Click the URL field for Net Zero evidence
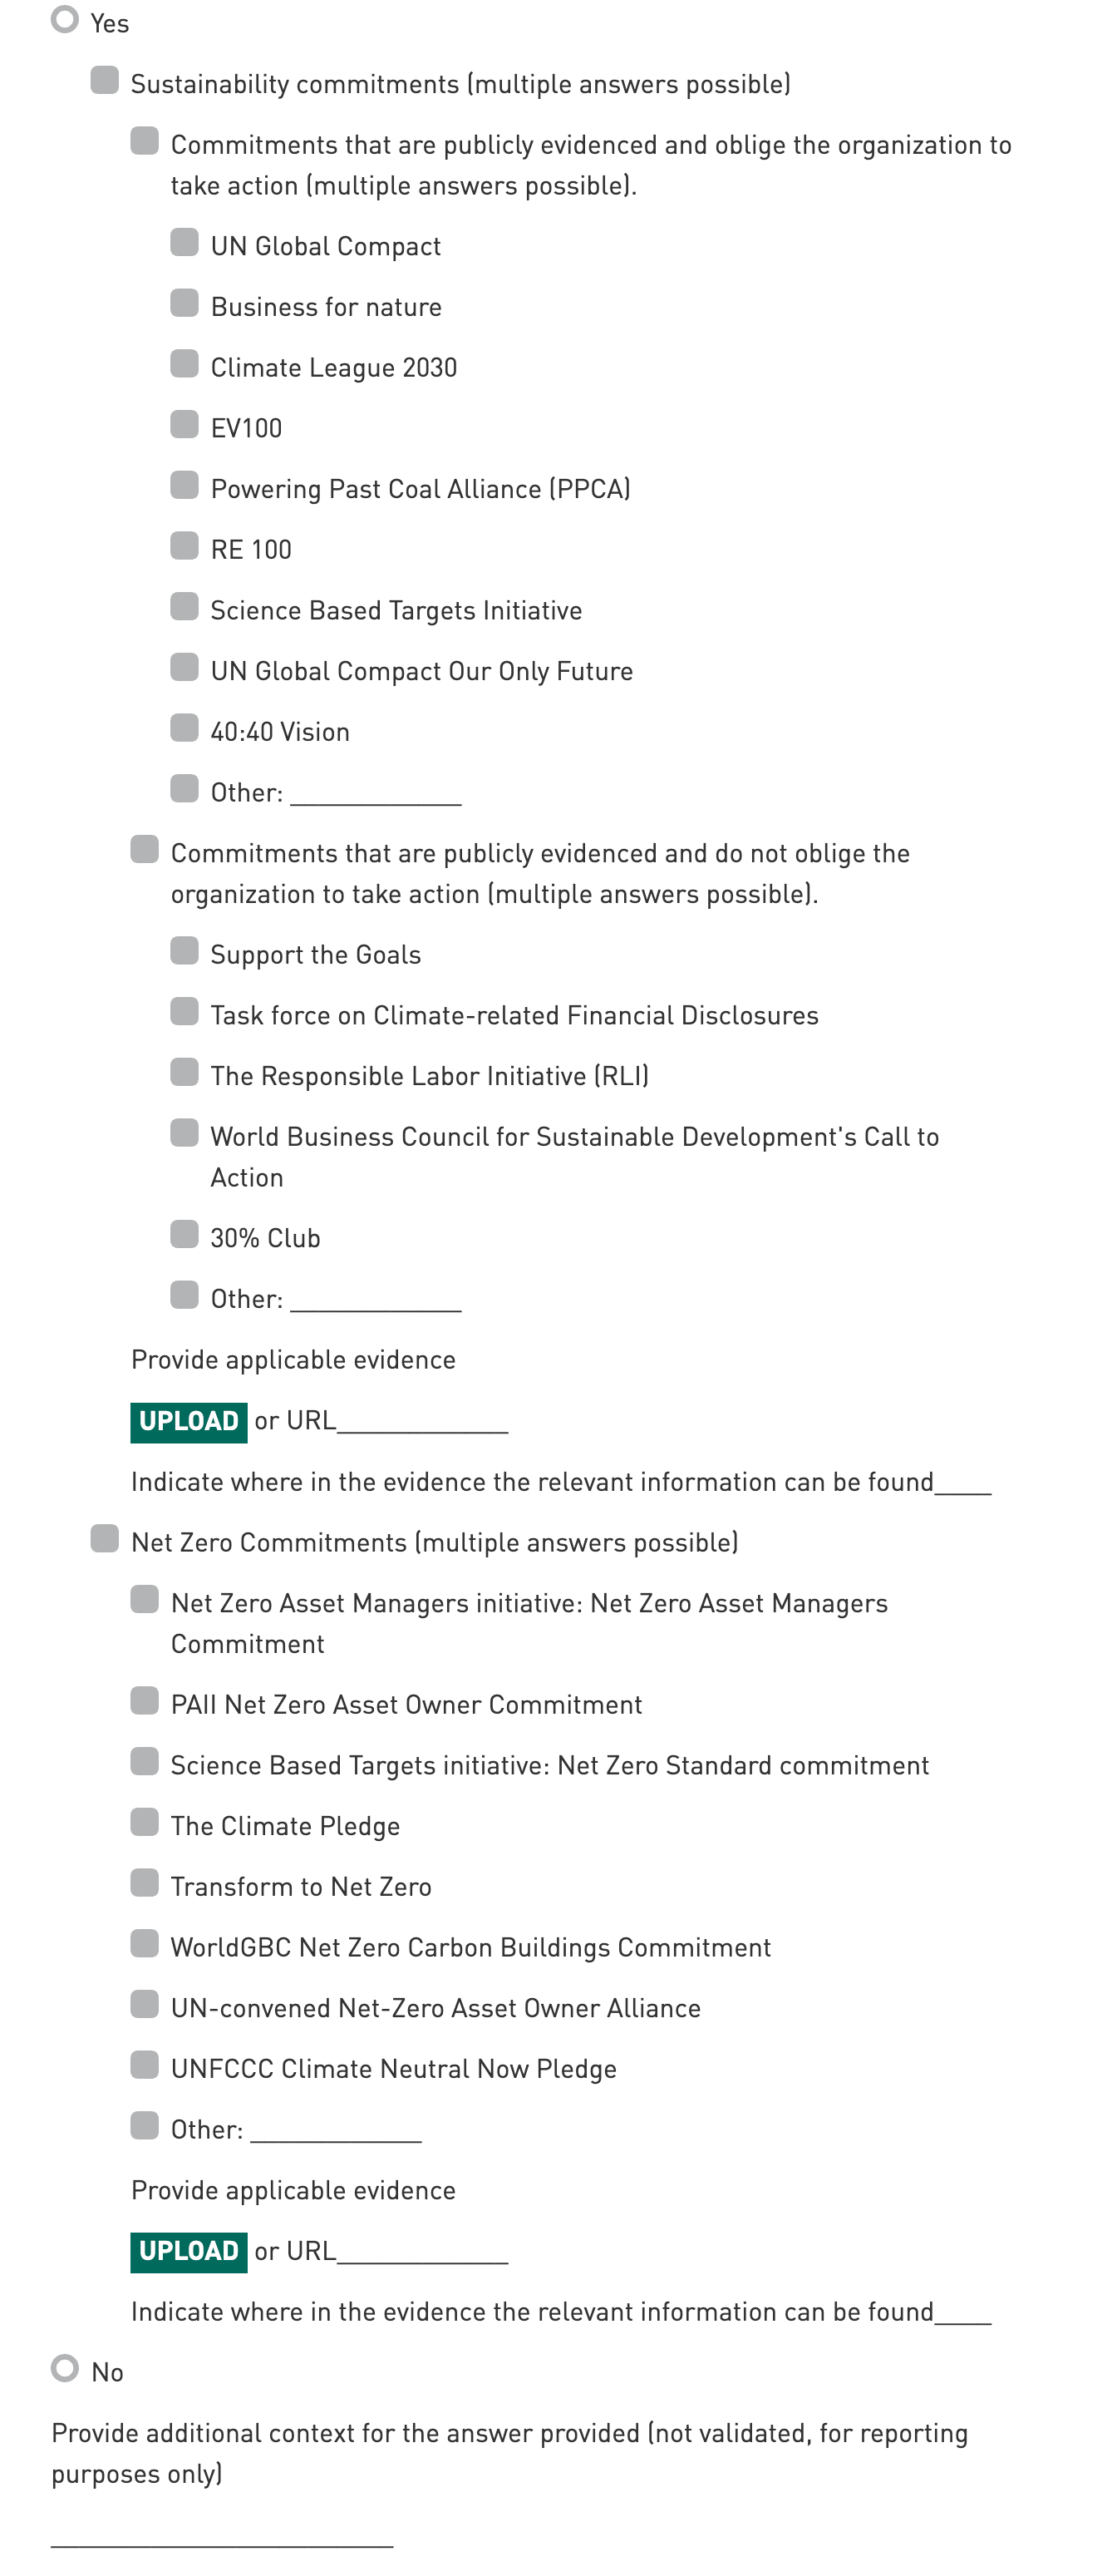The height and width of the screenshot is (2576, 1107). pos(423,2253)
